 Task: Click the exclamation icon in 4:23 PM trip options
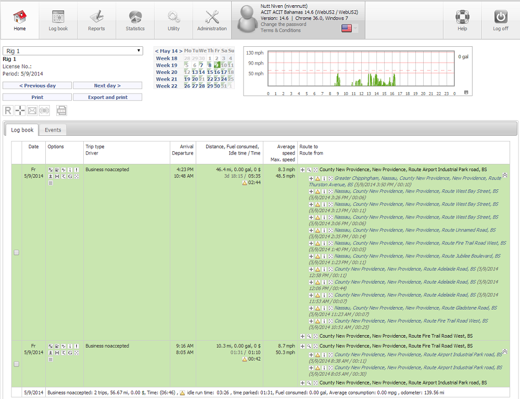click(x=77, y=170)
